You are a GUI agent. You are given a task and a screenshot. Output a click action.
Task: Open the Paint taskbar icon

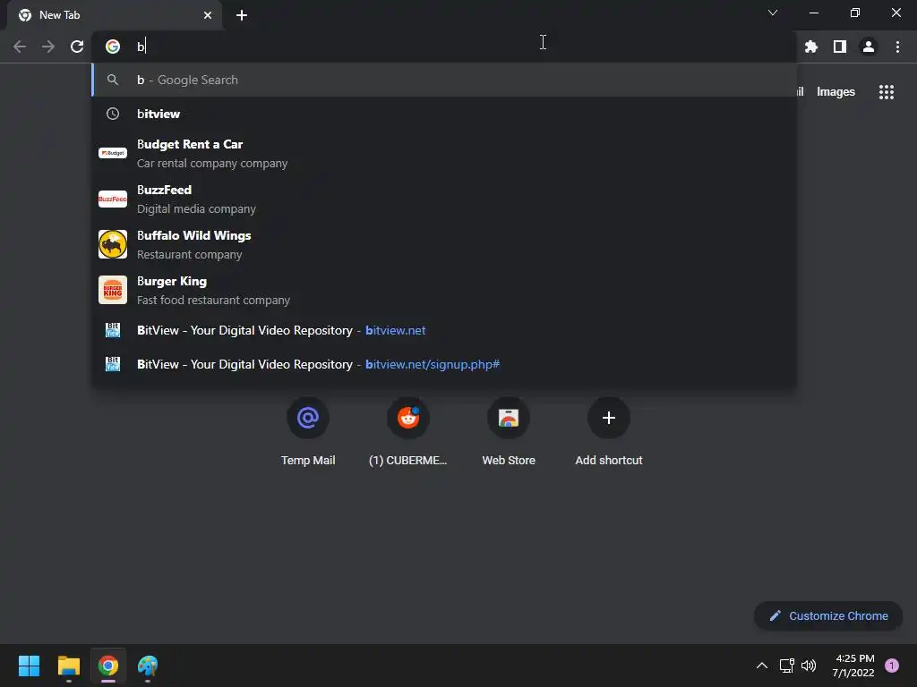148,666
